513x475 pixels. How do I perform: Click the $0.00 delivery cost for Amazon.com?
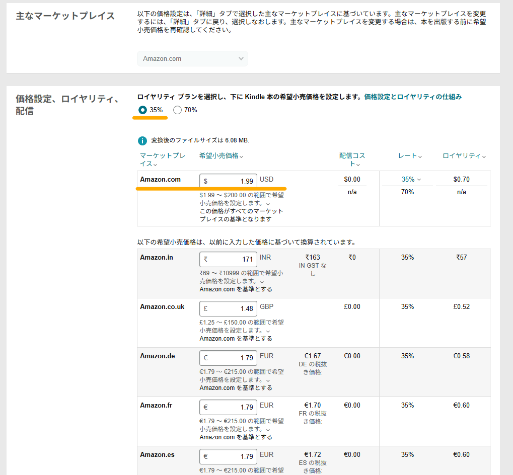pos(352,180)
